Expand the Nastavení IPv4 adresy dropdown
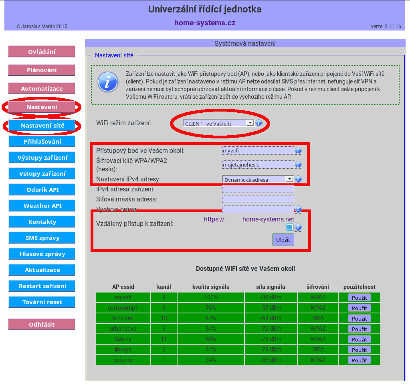410x384 pixels. coord(258,179)
